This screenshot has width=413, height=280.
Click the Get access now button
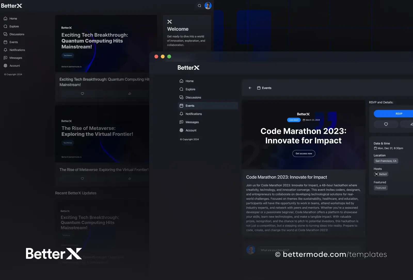pyautogui.click(x=304, y=153)
